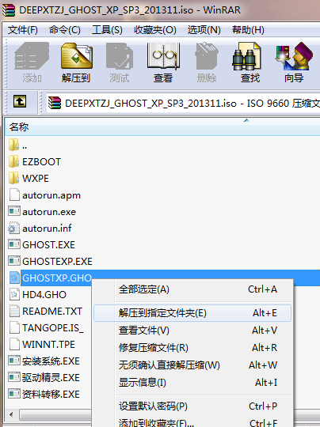Click the 查找 (Find) binoculars icon
The width and height of the screenshot is (320, 427).
point(247,56)
